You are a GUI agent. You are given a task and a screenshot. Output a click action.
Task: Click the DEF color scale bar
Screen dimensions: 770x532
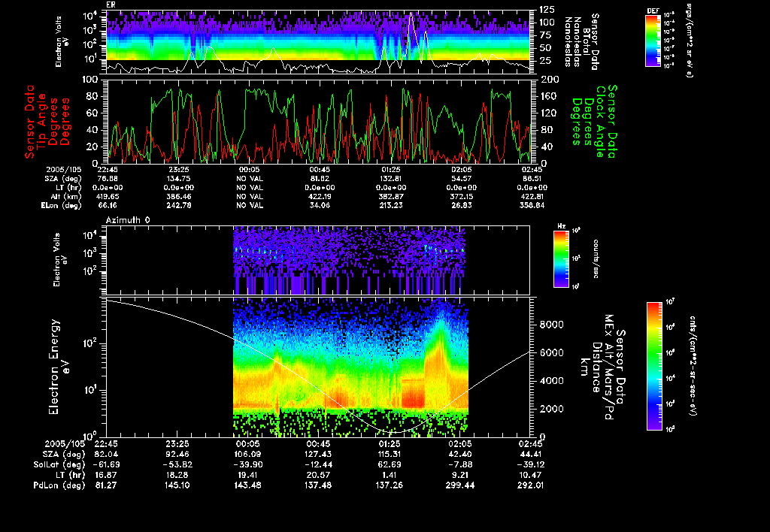653,41
